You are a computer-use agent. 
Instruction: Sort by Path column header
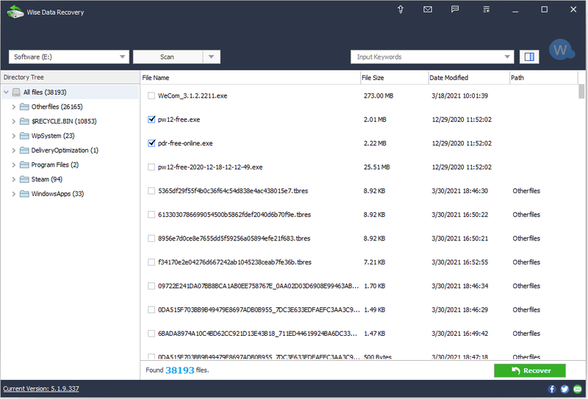544,78
